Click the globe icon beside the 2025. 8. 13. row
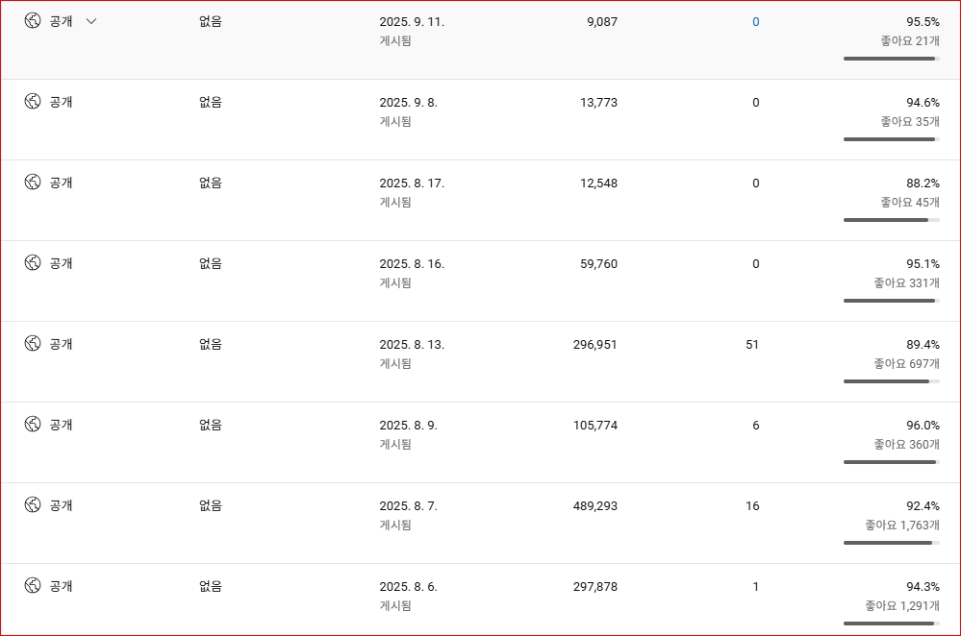961x636 pixels. (33, 343)
